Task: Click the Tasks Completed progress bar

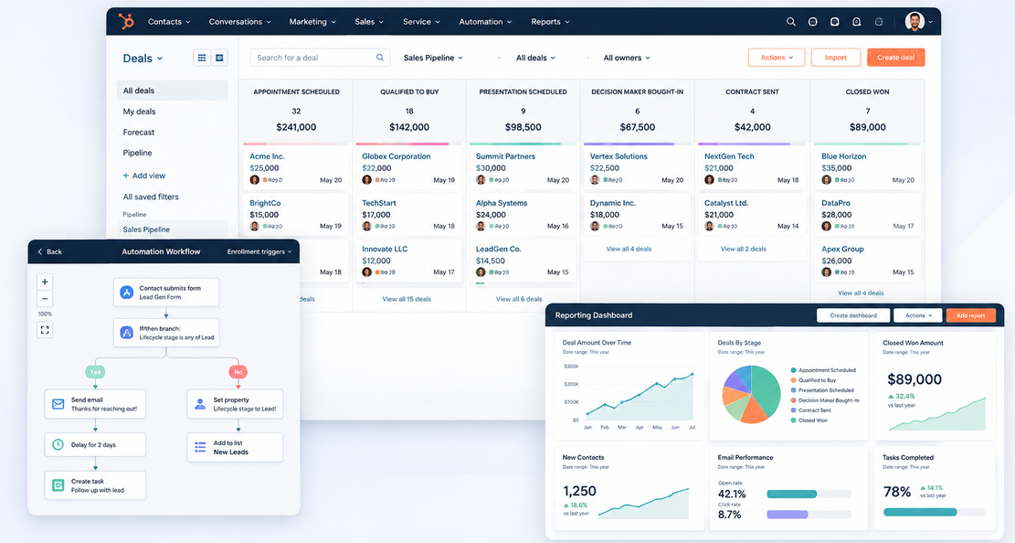Action: [x=934, y=512]
